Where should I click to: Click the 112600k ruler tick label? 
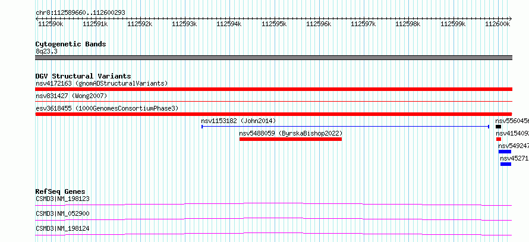pos(497,24)
